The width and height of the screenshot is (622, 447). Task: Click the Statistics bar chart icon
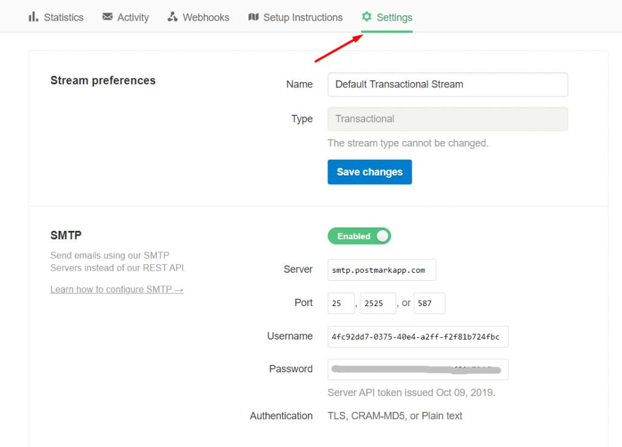33,16
